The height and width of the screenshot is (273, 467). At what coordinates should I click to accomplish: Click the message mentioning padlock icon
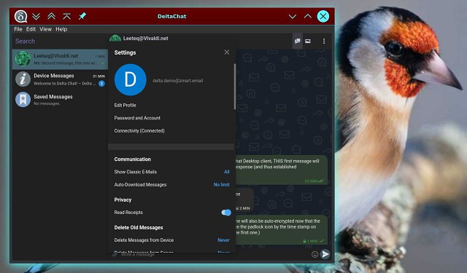coord(282,230)
